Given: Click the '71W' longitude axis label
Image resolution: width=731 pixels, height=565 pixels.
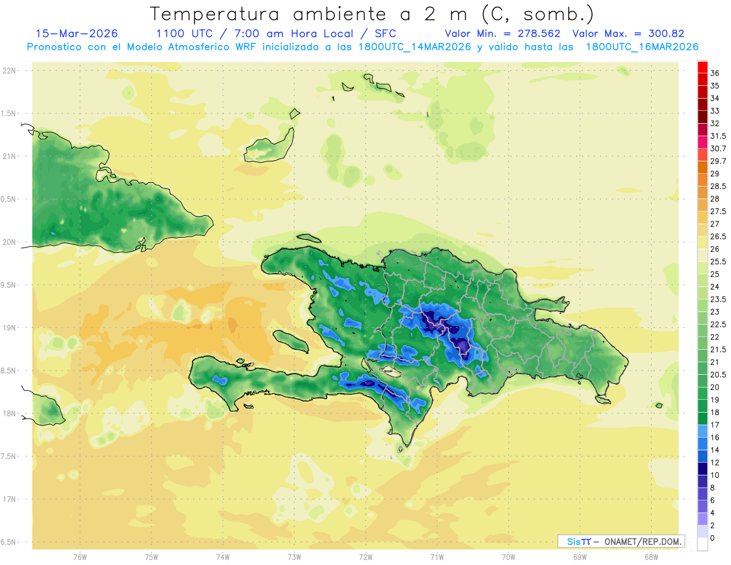Looking at the screenshot, I should [437, 556].
